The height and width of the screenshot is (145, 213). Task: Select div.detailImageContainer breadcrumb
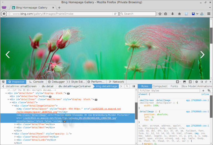75,86
